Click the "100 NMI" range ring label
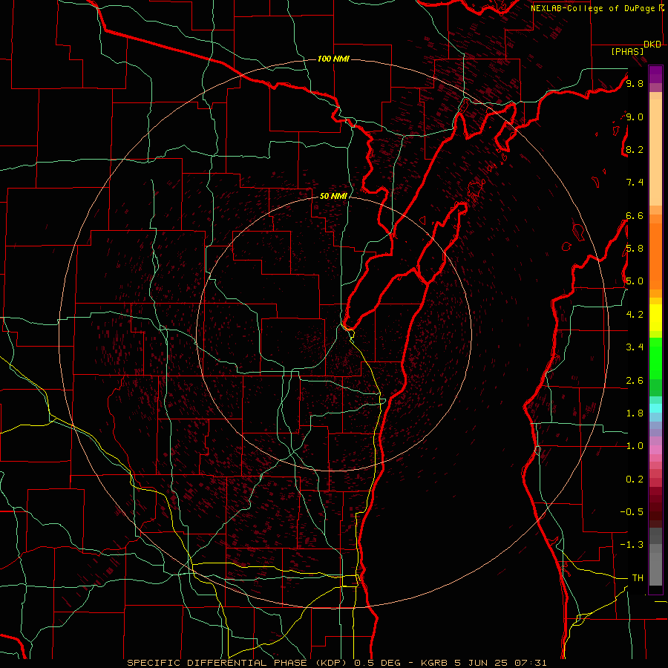The image size is (668, 668). point(333,59)
